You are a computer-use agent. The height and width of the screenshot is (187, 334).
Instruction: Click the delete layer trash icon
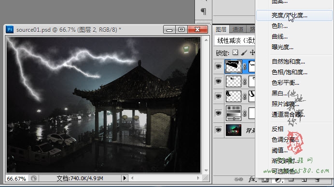point(317,180)
